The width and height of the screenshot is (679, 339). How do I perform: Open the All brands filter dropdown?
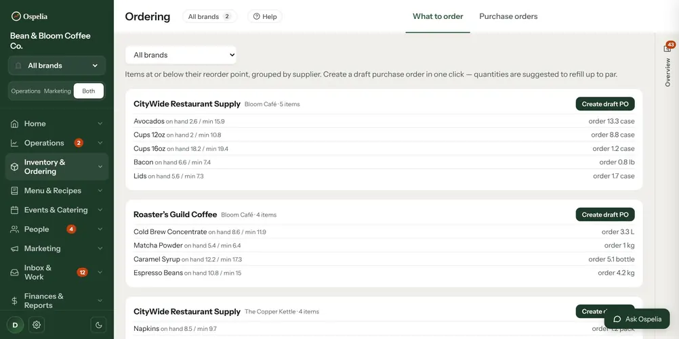(x=181, y=55)
